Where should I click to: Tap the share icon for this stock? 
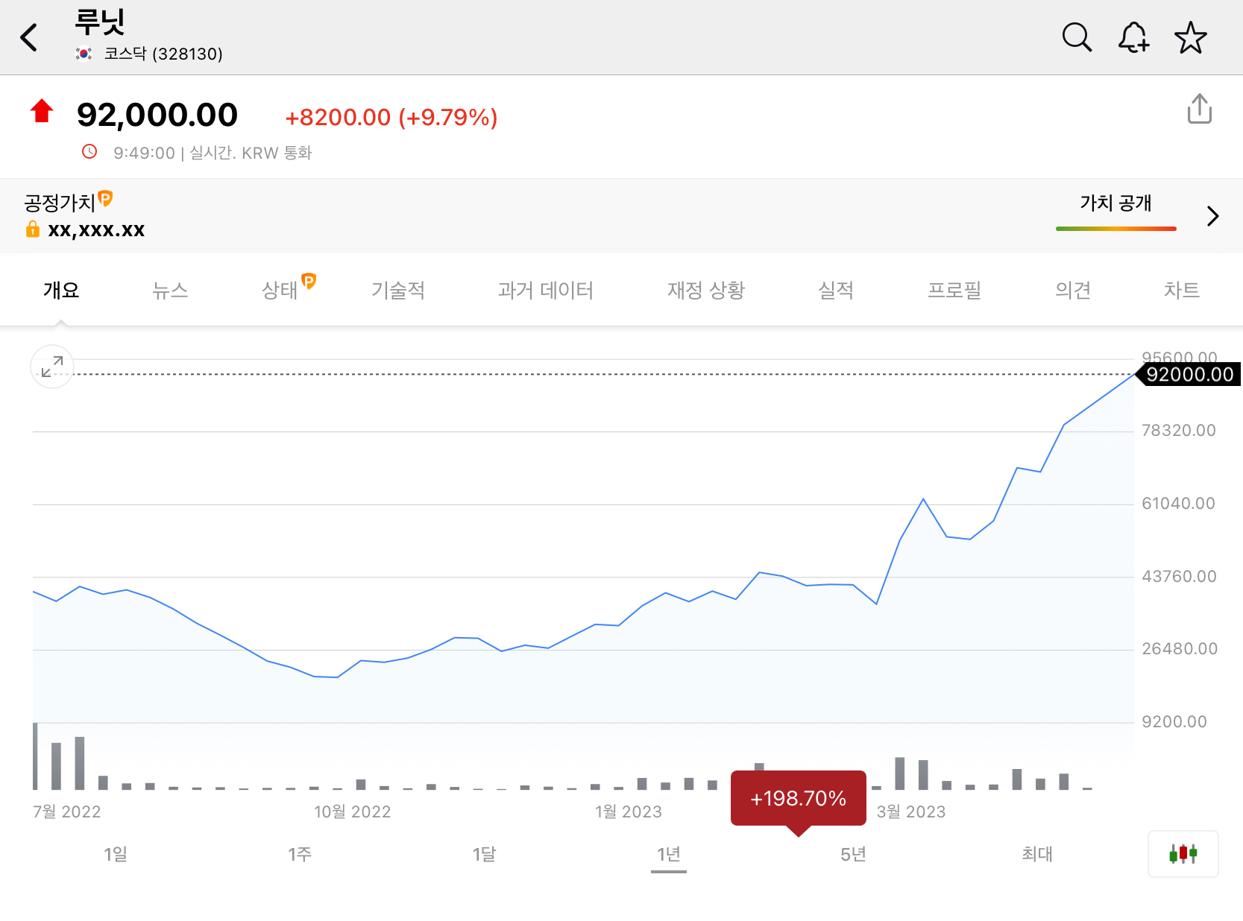click(1200, 109)
